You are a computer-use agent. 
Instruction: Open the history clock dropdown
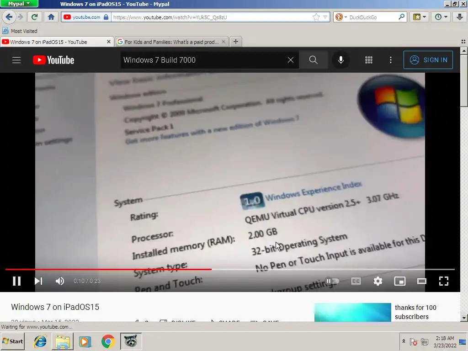[441, 17]
